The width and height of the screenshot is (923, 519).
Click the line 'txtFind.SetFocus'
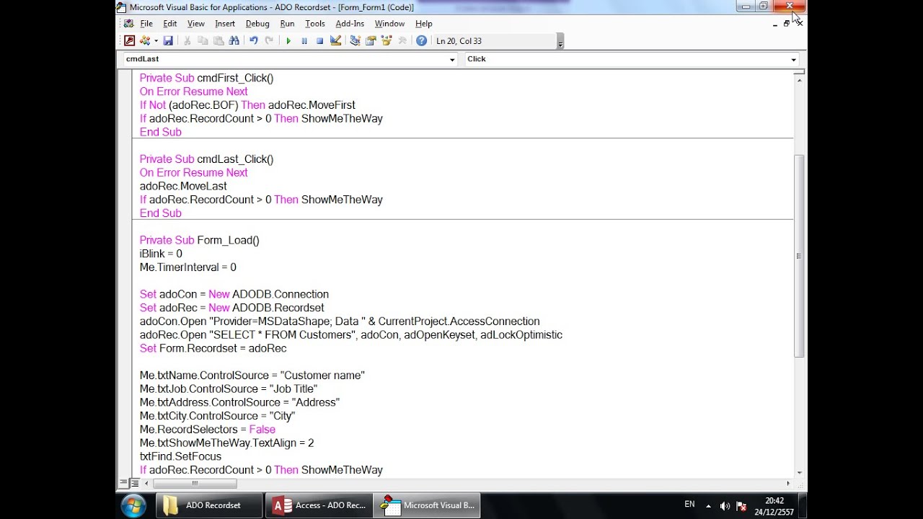pyautogui.click(x=180, y=456)
